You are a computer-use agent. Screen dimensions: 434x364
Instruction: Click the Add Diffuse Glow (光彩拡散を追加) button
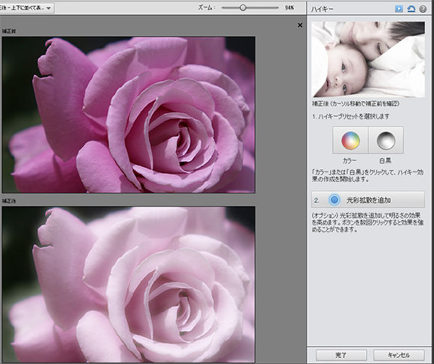[x=368, y=199]
